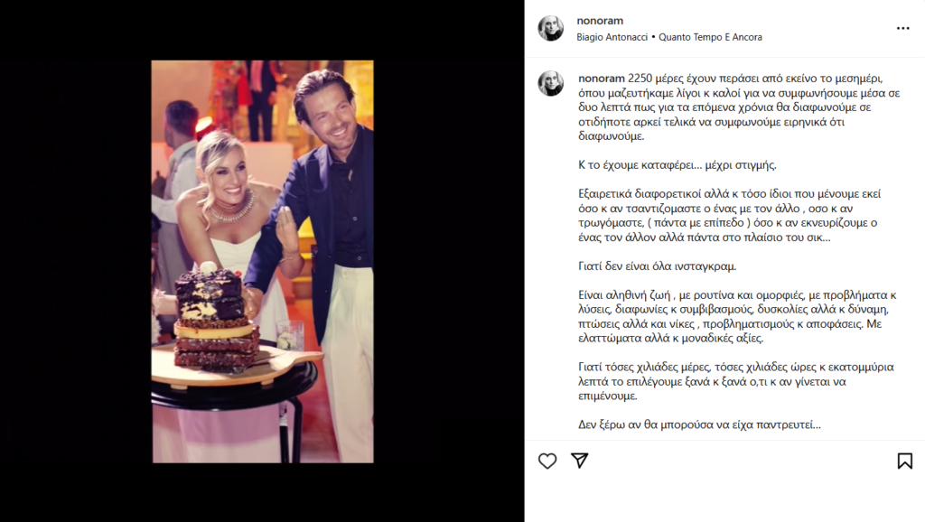Click the black area left of the photo

click(76, 261)
